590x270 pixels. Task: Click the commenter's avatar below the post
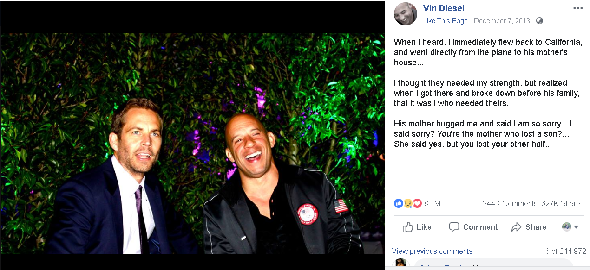400,264
